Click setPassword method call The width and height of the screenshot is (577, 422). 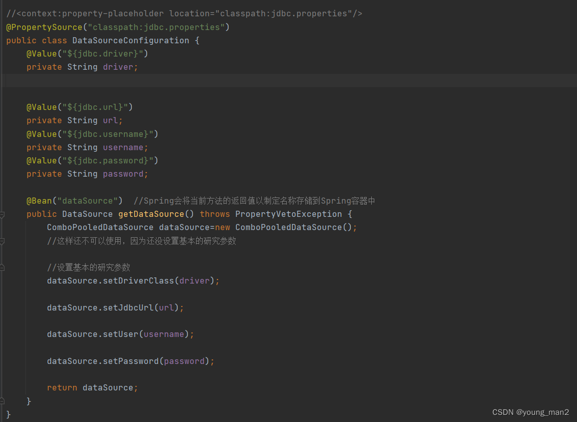(x=131, y=361)
